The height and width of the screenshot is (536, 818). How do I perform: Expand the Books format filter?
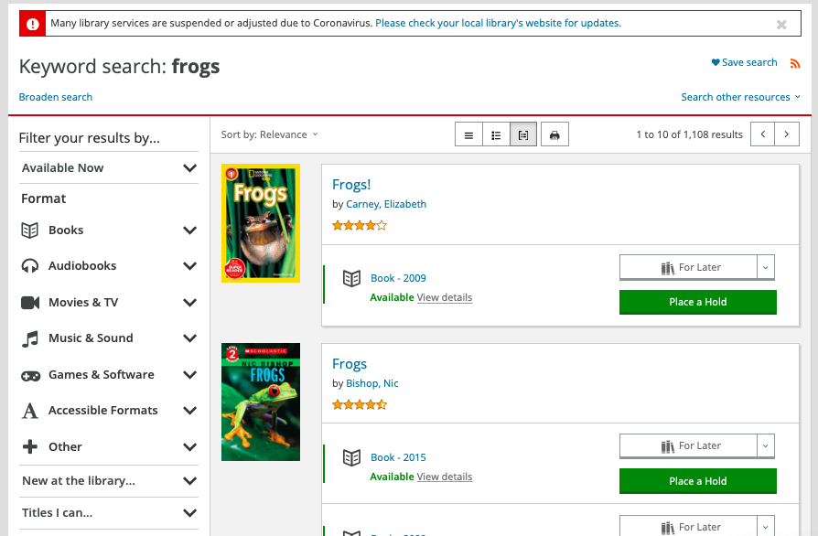pos(109,230)
